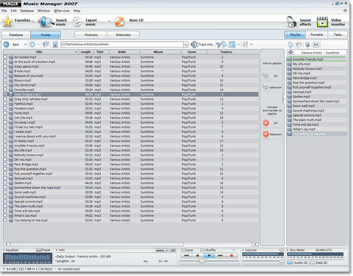Open Track info speaker icon
This screenshot has width=353, height=276.
coord(194,45)
